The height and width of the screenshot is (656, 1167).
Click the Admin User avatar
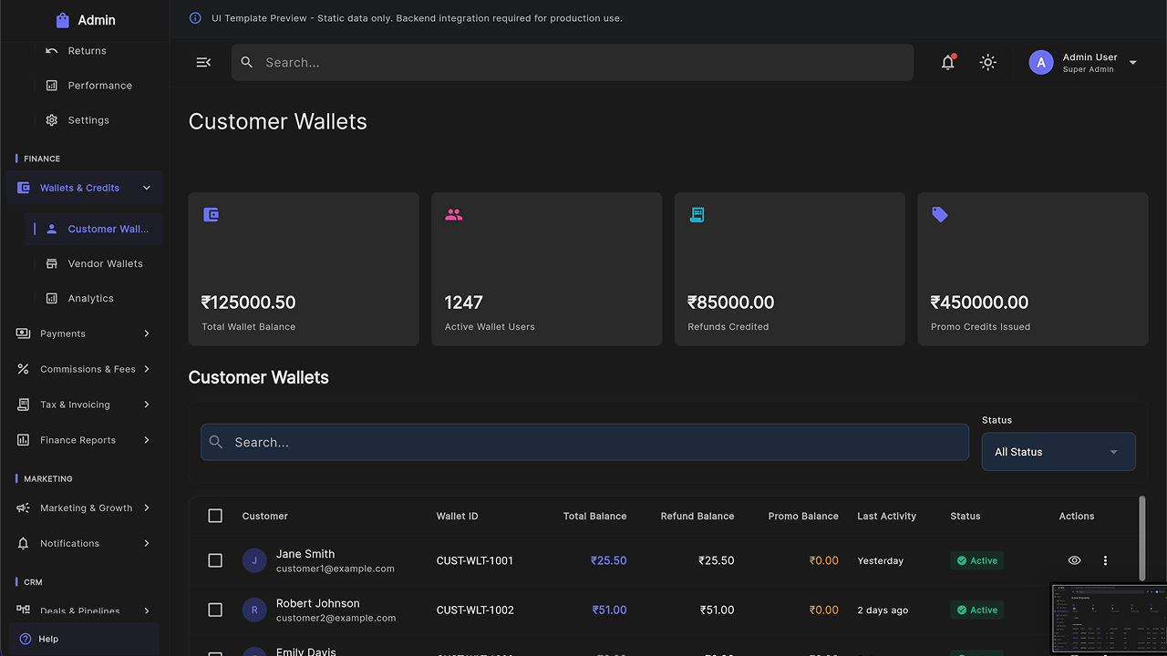(1041, 62)
